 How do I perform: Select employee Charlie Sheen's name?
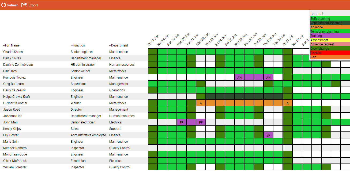click(13, 52)
